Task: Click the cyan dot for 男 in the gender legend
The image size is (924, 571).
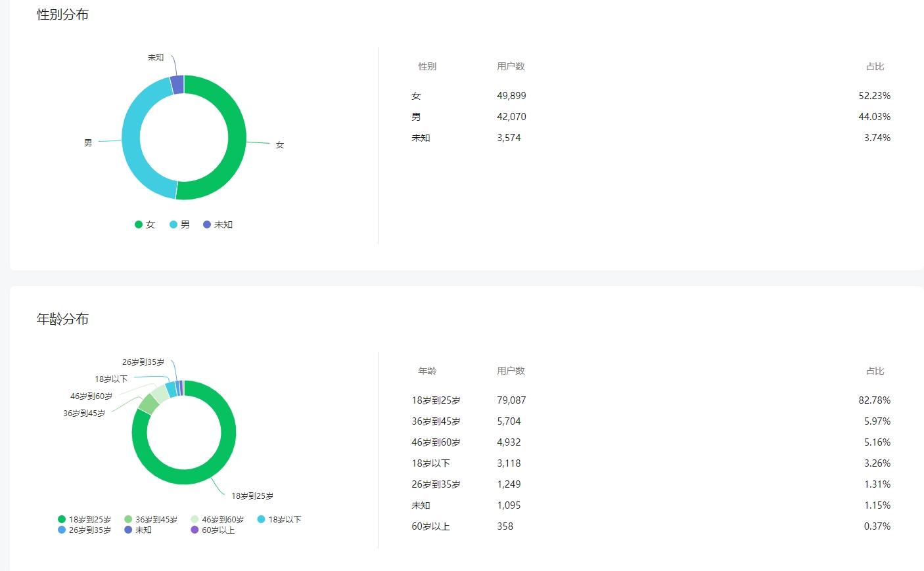Action: [173, 224]
